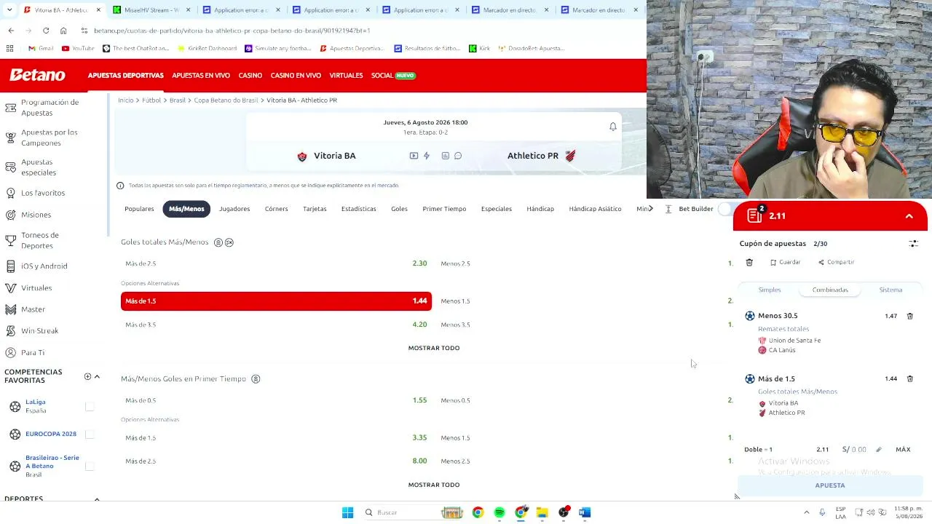Image resolution: width=932 pixels, height=524 pixels.
Task: Collapse the bet slip with chevron
Action: point(909,216)
